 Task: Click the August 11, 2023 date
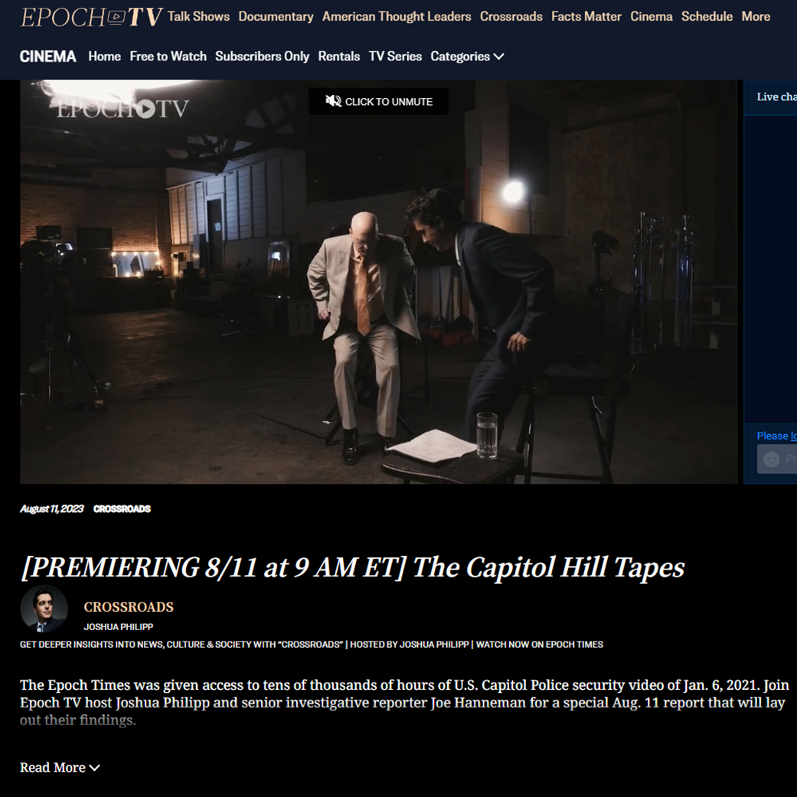[52, 509]
